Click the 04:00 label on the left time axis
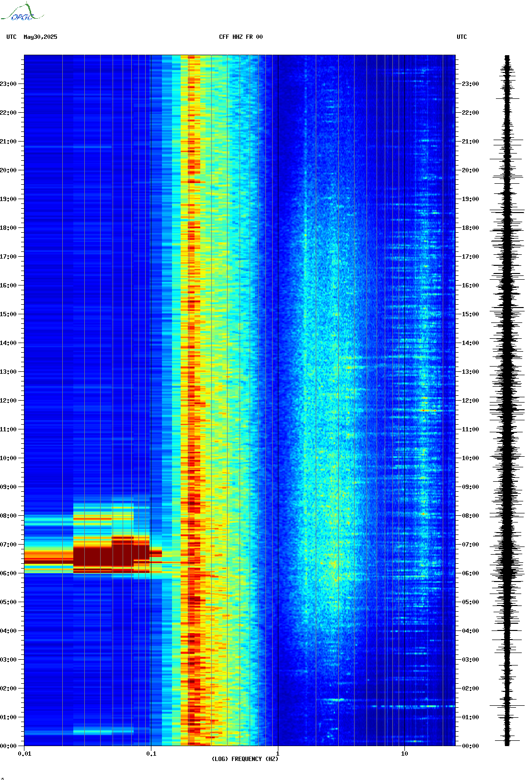Image resolution: width=528 pixels, height=784 pixels. (8, 631)
